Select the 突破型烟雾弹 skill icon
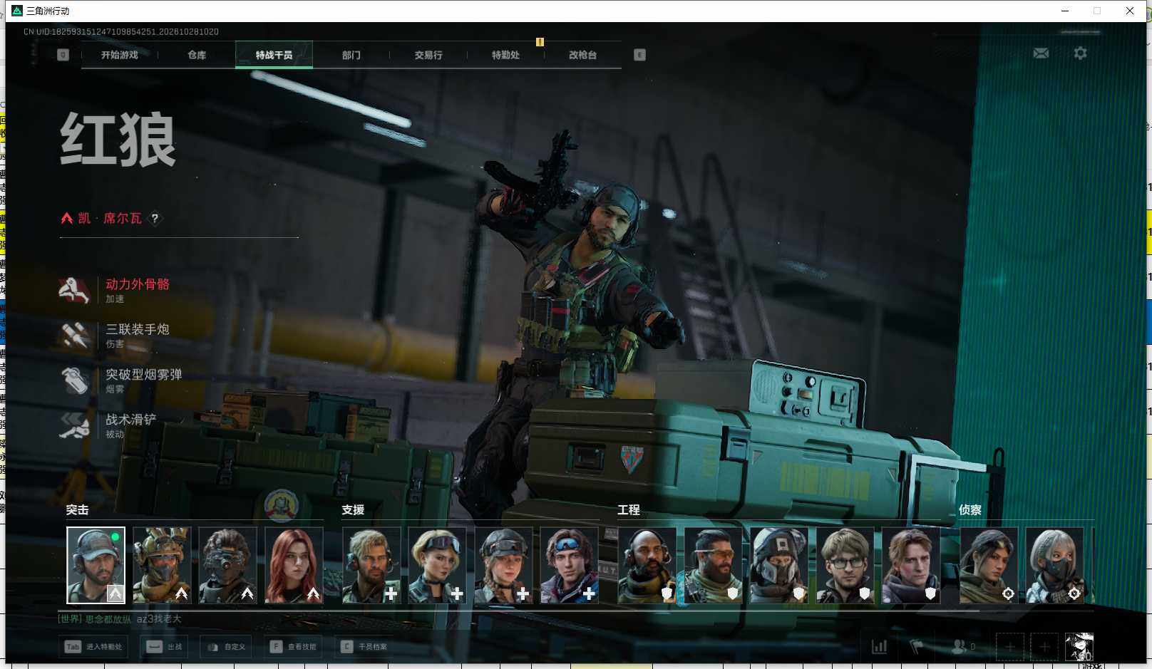Viewport: 1152px width, 669px height. click(74, 380)
